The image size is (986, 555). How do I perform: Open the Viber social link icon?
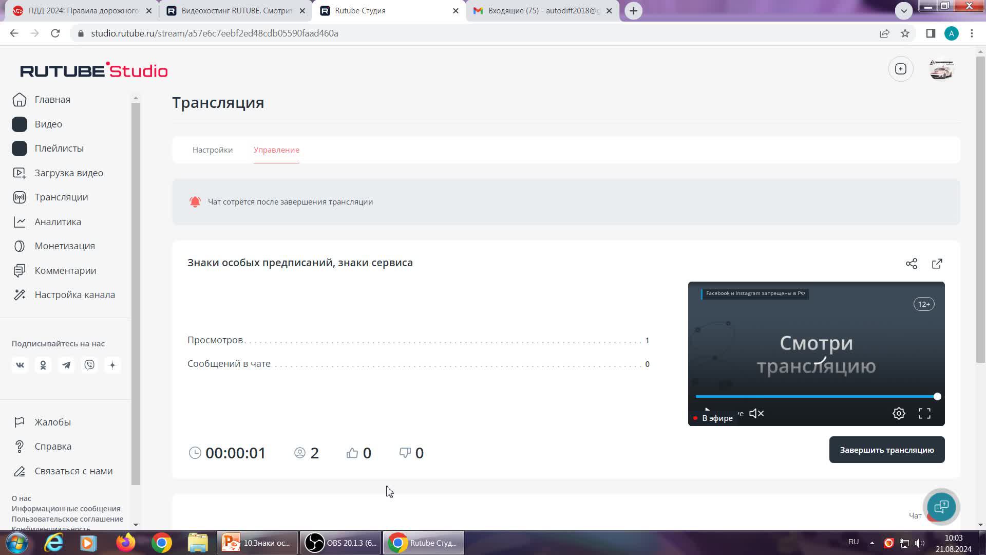[x=89, y=365]
